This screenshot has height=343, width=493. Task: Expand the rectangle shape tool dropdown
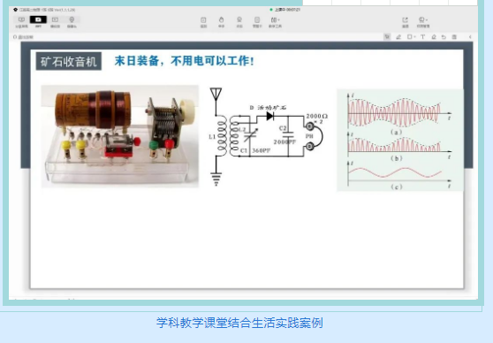[x=411, y=37]
